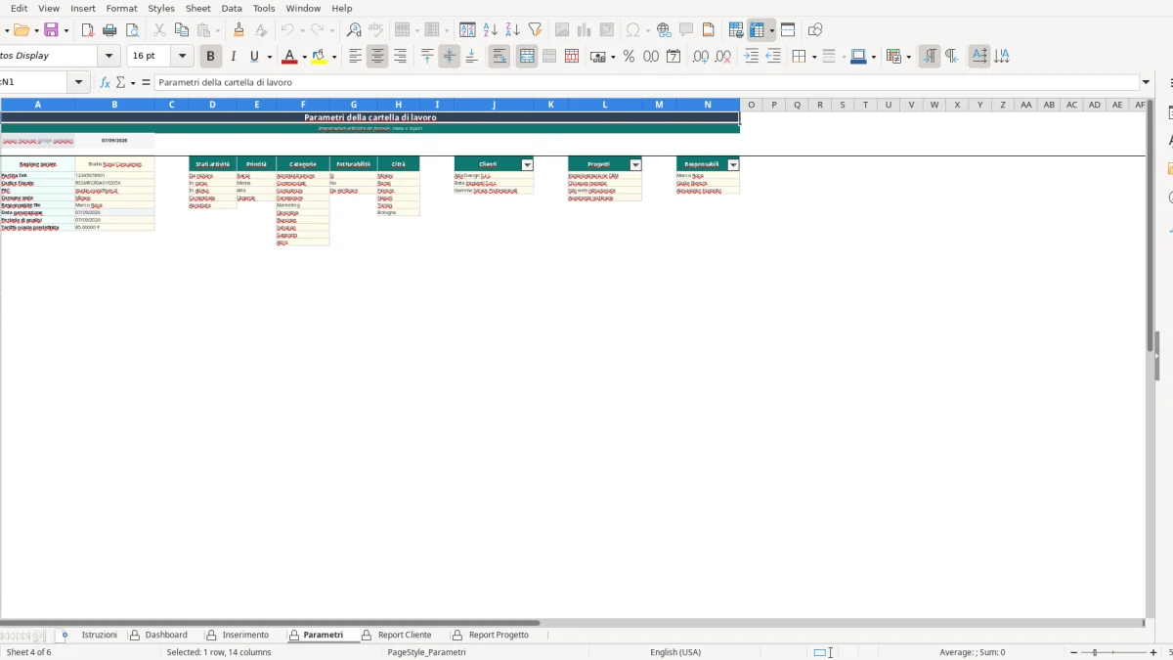Open the Data menu
The image size is (1173, 660).
click(x=232, y=8)
